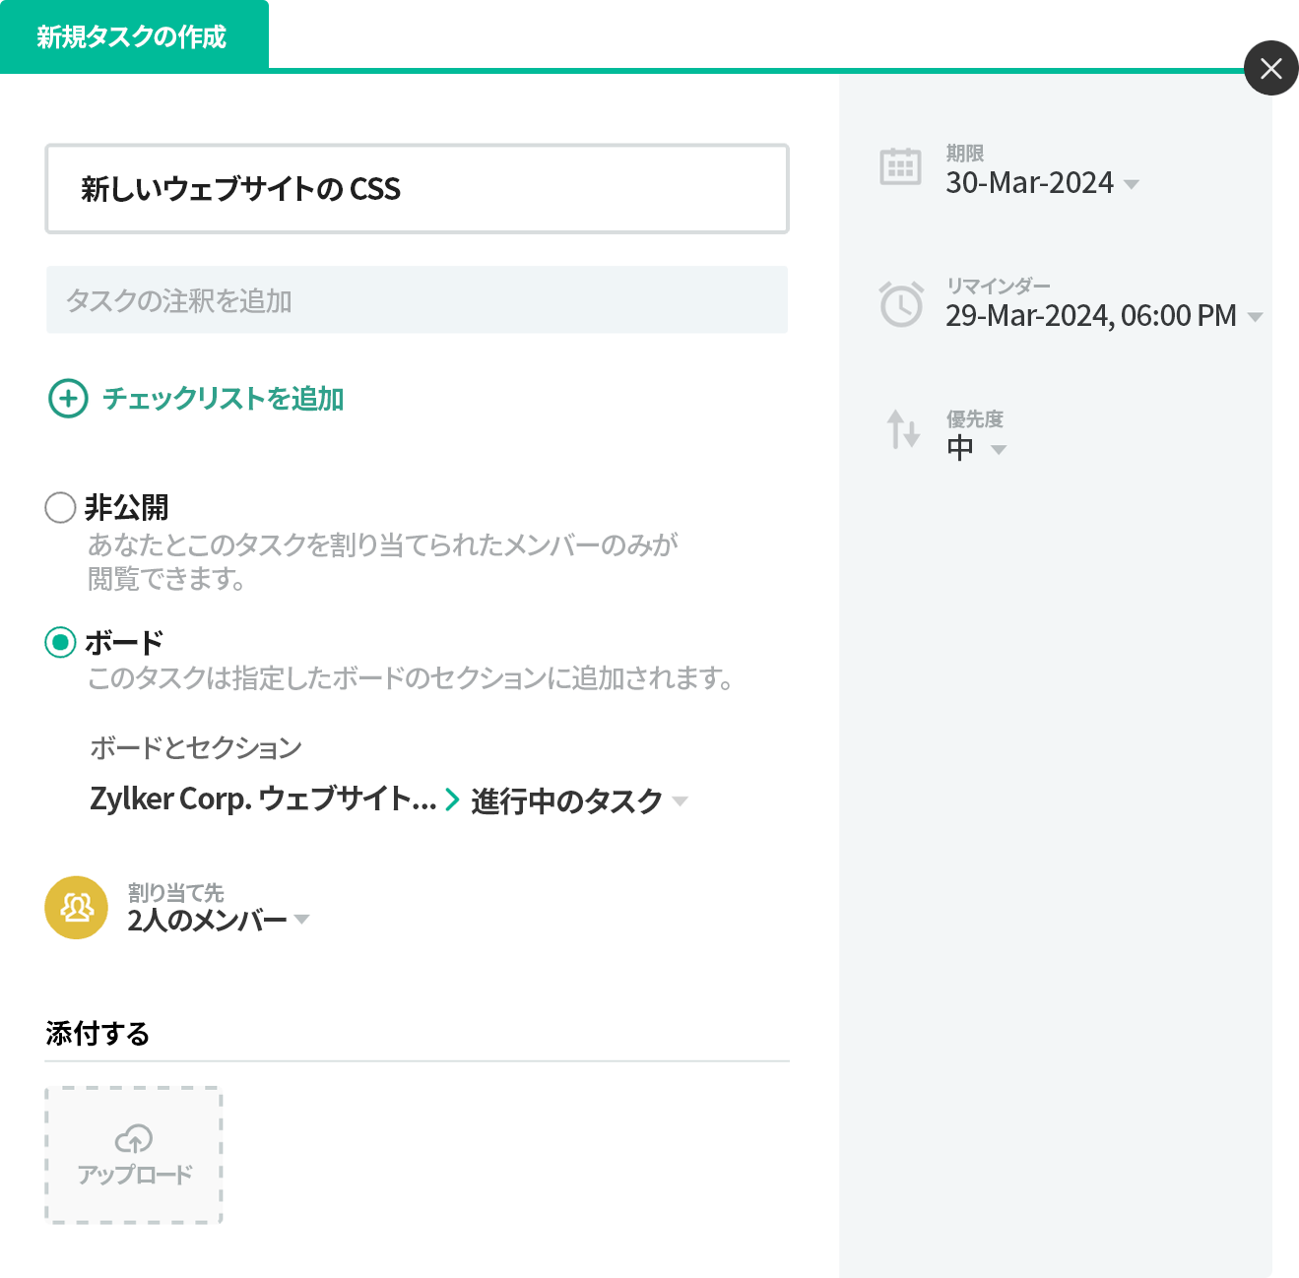Click the cloud upload icon in 添付する area

coord(133,1139)
